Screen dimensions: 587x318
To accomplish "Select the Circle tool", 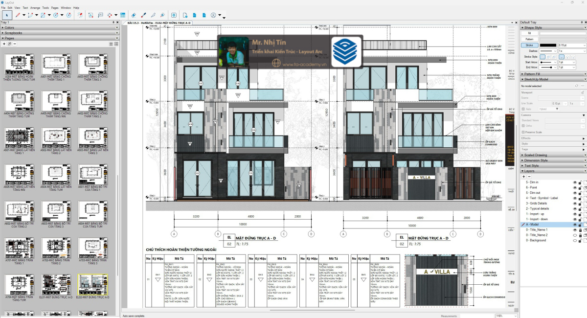I will [56, 15].
